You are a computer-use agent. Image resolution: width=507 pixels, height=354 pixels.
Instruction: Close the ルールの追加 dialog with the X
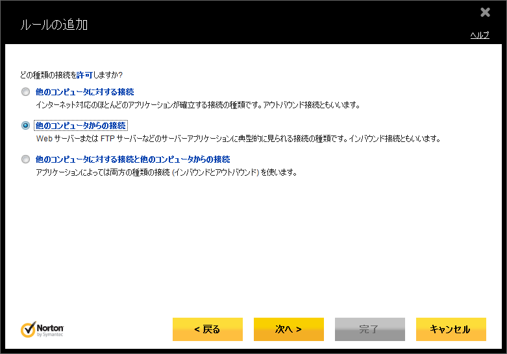click(x=485, y=12)
